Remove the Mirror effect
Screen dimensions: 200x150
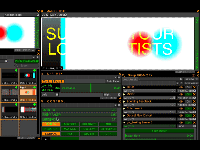[194, 94]
